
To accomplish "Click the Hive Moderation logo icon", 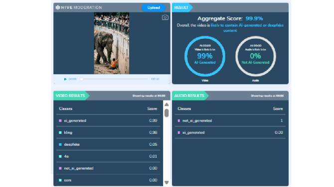I will pos(58,7).
